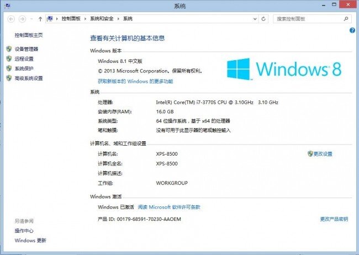Click 更改产品密钥 link
The height and width of the screenshot is (255, 359).
click(x=334, y=219)
